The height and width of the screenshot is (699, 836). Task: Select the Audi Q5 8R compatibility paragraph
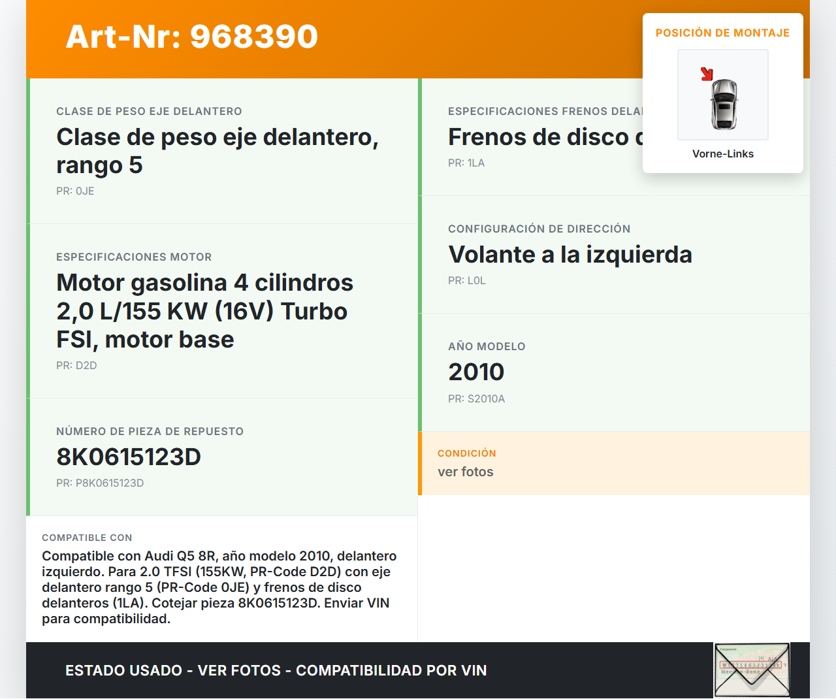point(219,587)
